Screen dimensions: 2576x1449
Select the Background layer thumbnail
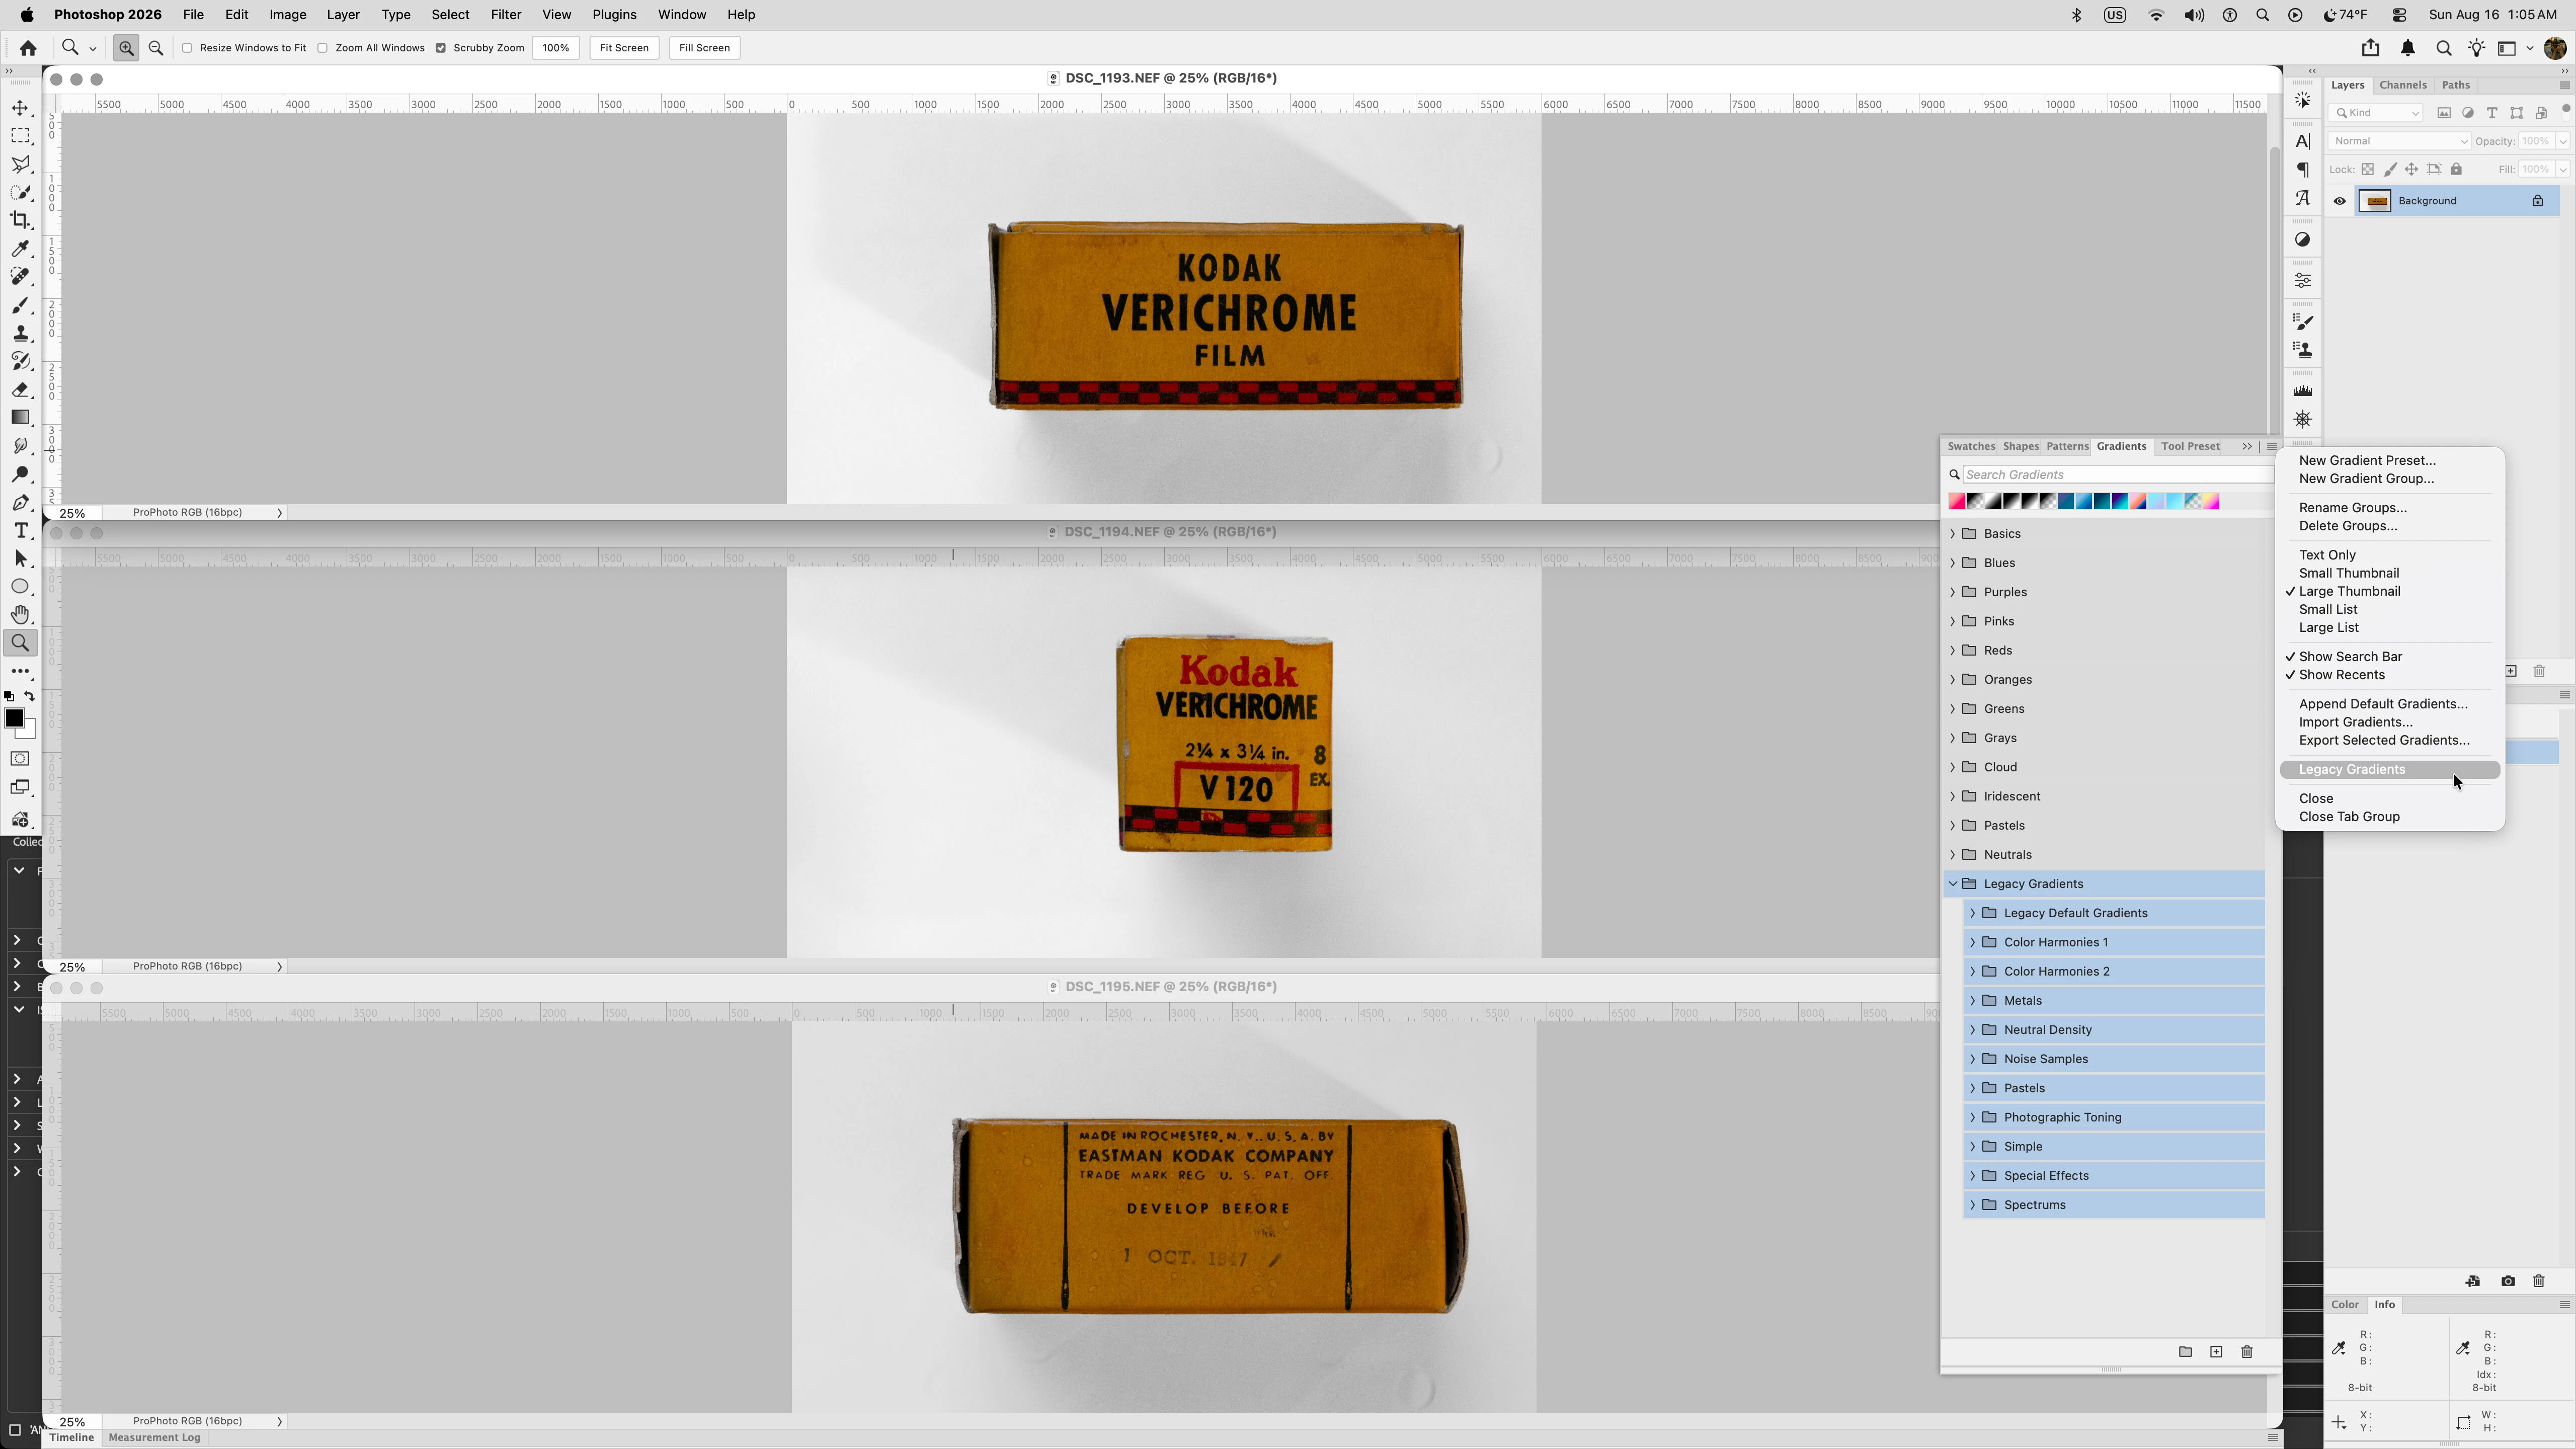tap(2375, 201)
